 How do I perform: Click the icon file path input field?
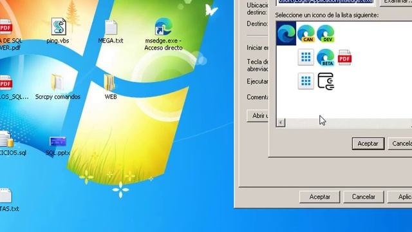[x=326, y=2]
